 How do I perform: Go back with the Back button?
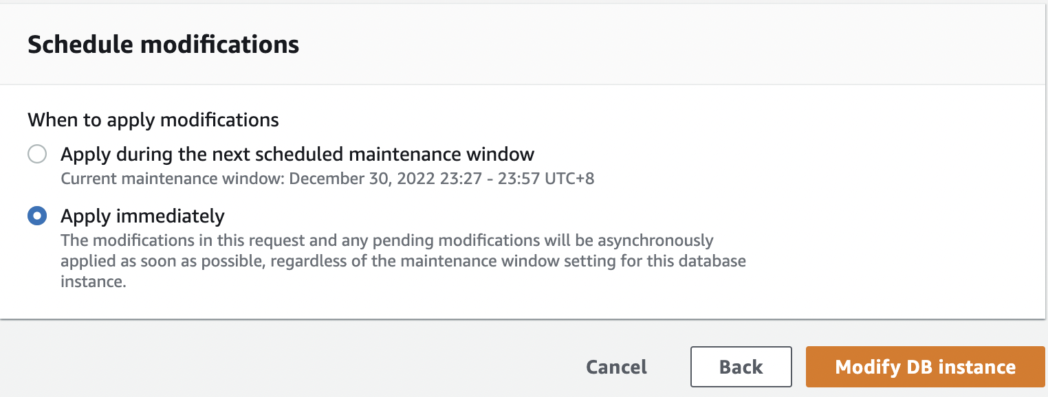pyautogui.click(x=741, y=367)
